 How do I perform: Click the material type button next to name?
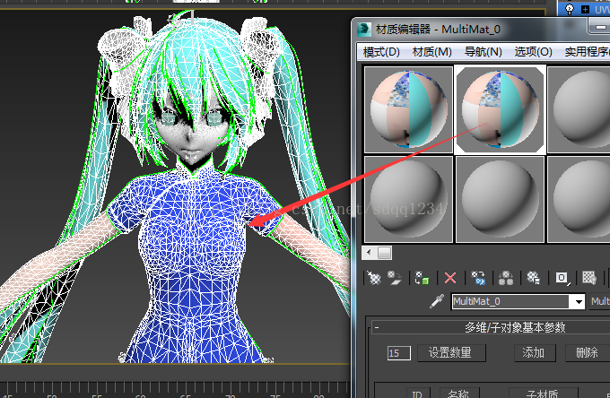tap(600, 301)
